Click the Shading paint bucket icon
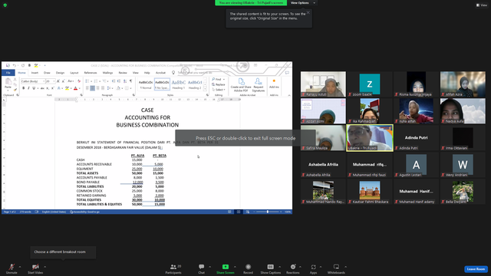 coord(118,88)
